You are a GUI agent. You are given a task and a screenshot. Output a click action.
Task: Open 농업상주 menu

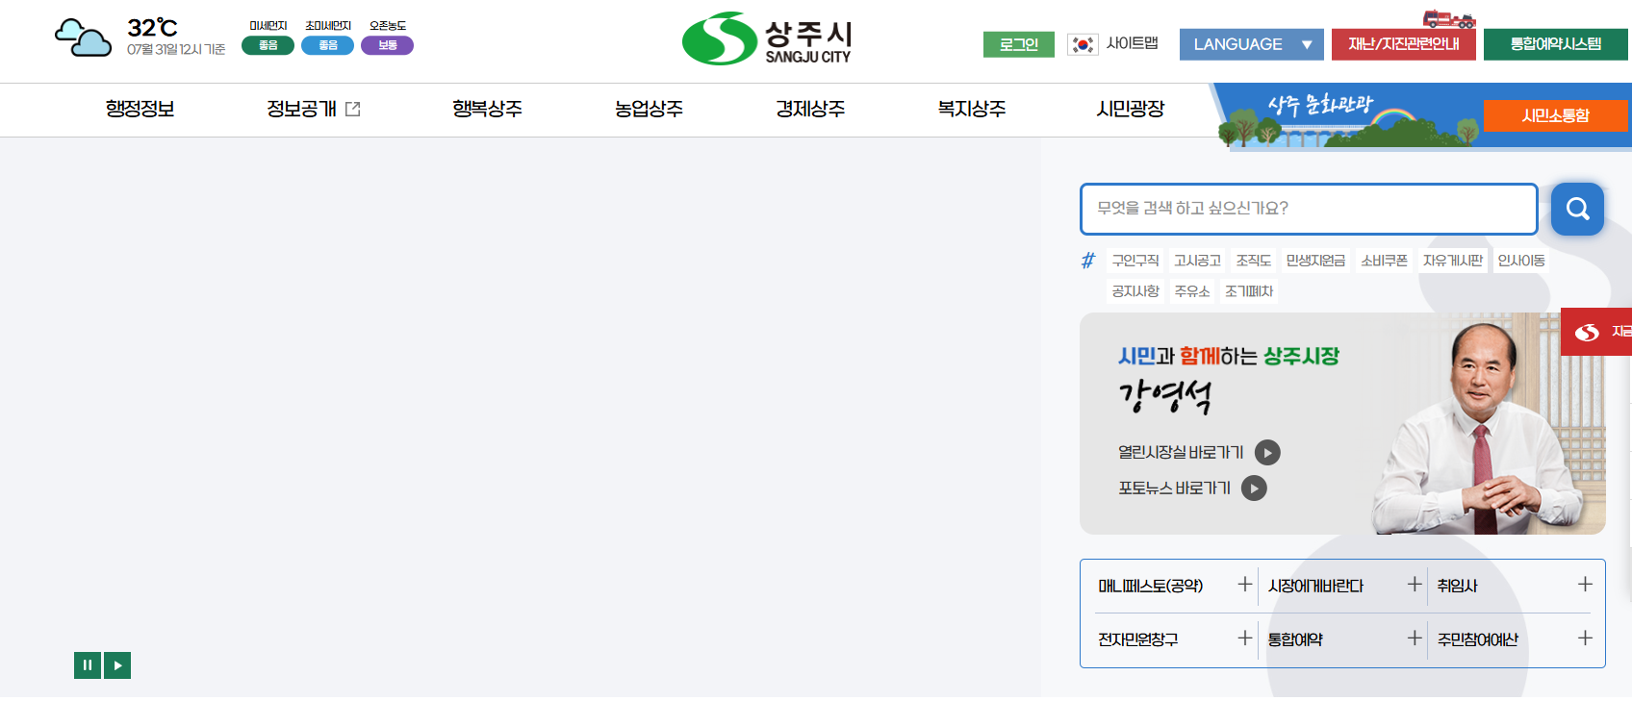click(x=649, y=110)
